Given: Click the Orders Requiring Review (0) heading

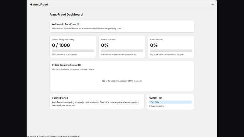Looking at the screenshot, I should click(66, 65).
